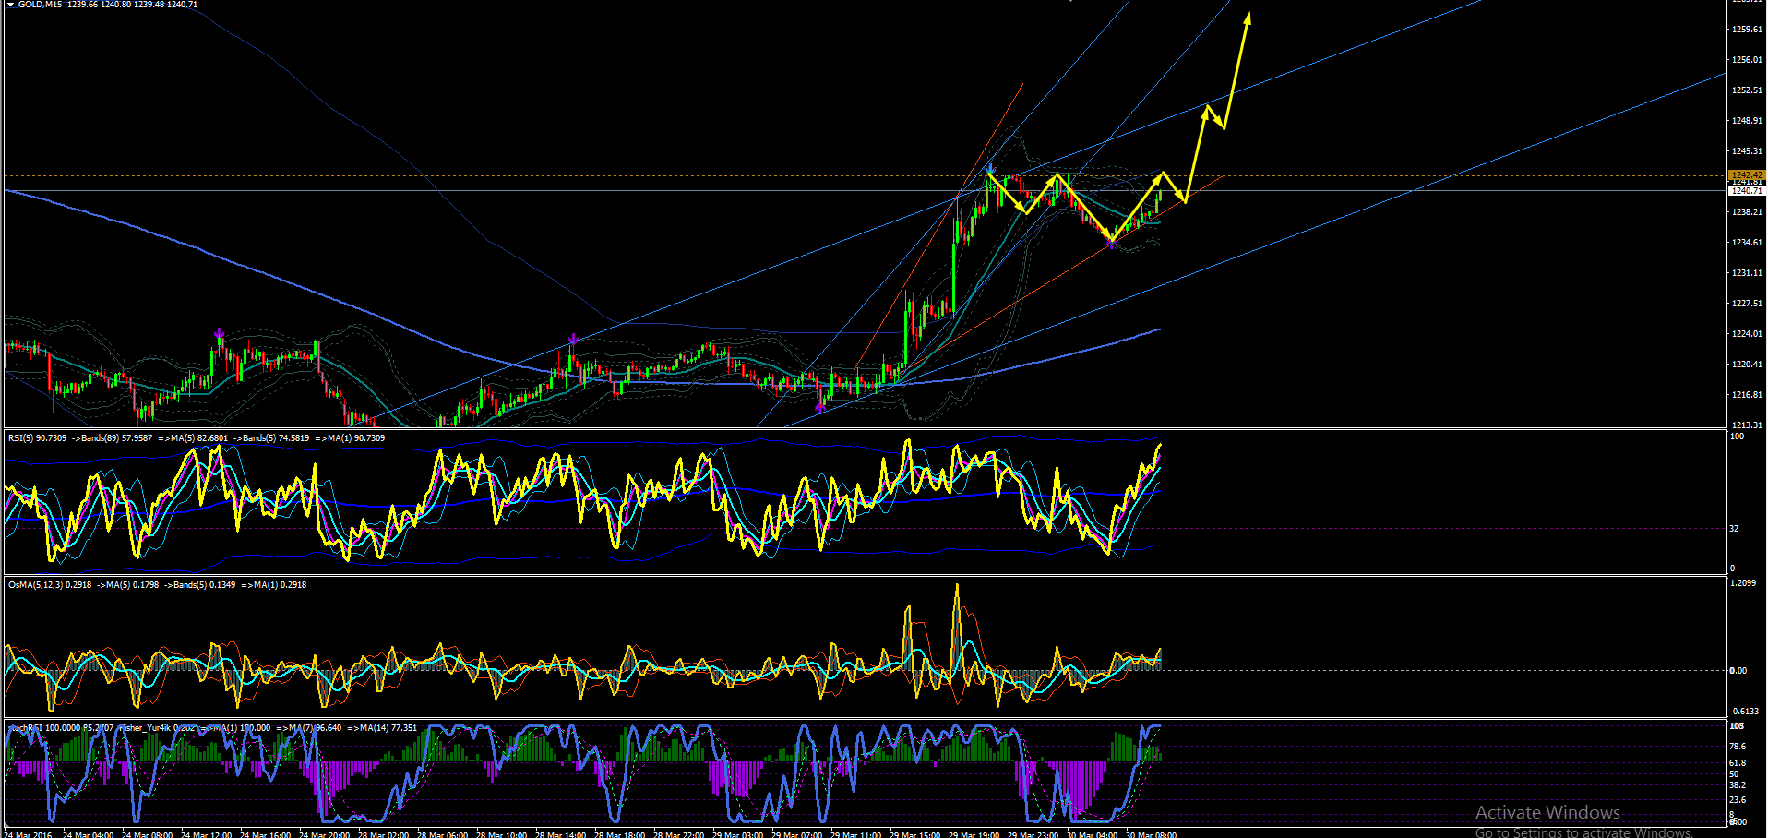Click the ->MA(5) 0.1798 label
This screenshot has height=838, width=1768.
tap(128, 585)
